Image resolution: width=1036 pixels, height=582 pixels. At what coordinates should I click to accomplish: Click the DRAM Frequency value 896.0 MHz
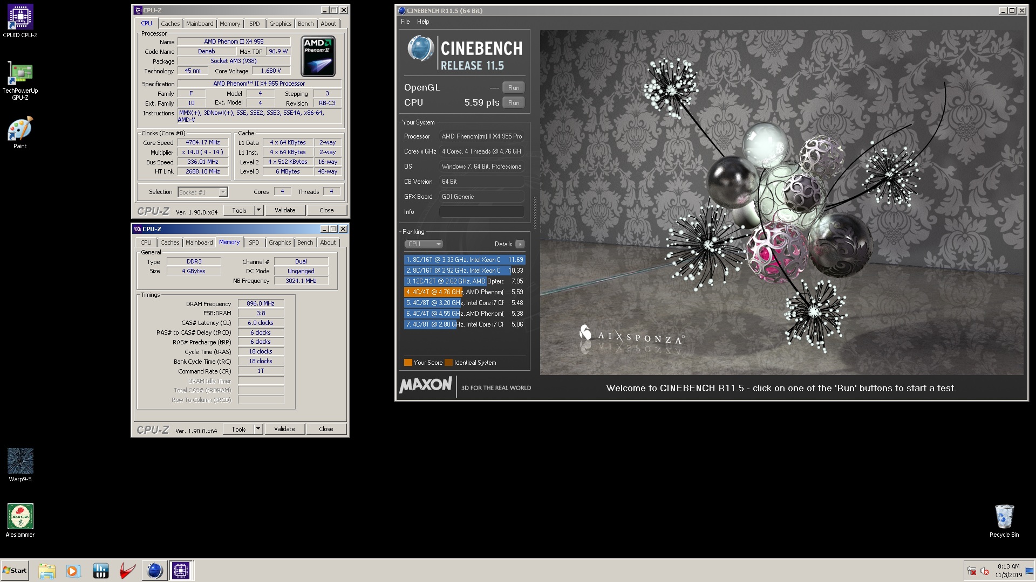pyautogui.click(x=261, y=303)
